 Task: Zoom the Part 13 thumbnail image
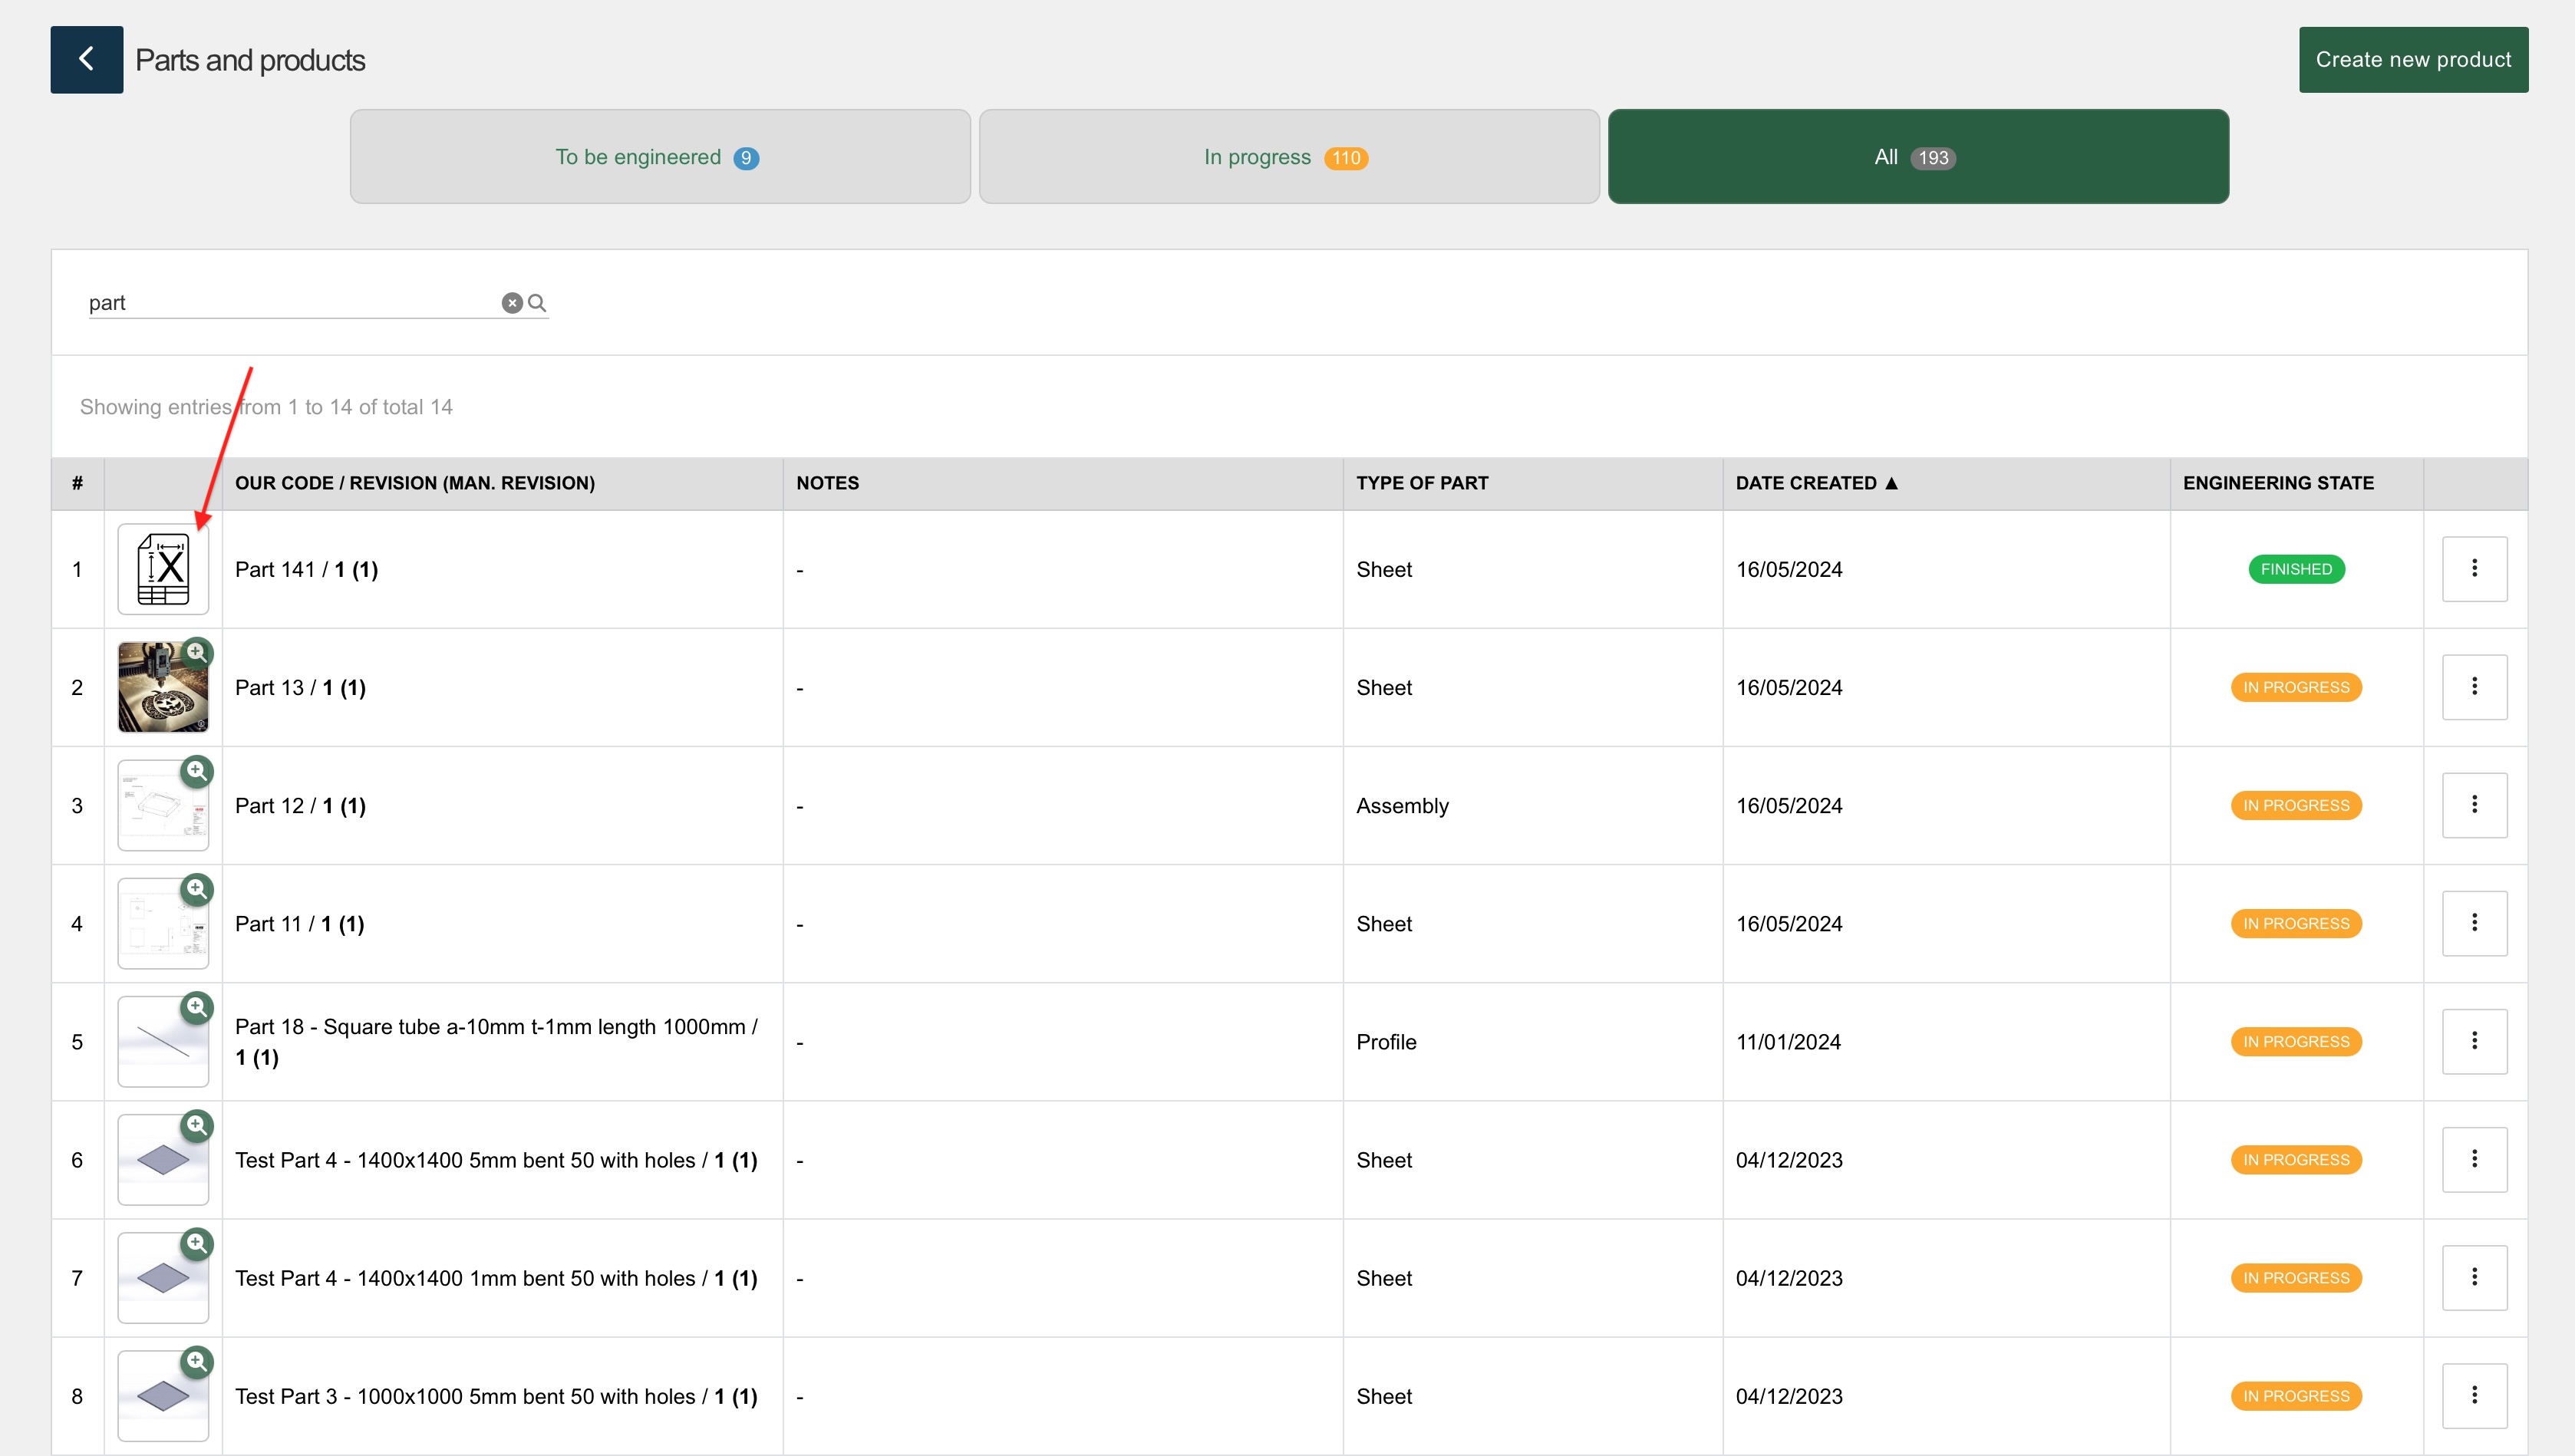point(197,653)
